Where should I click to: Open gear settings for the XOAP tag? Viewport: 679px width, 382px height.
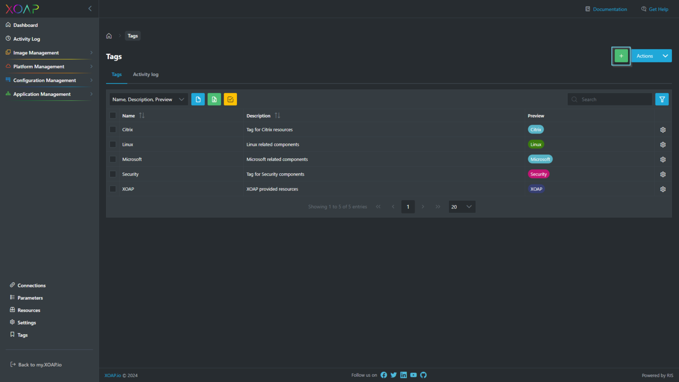point(663,189)
